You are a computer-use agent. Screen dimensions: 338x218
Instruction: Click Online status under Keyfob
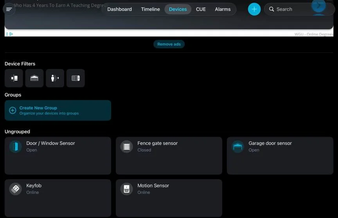pos(32,192)
